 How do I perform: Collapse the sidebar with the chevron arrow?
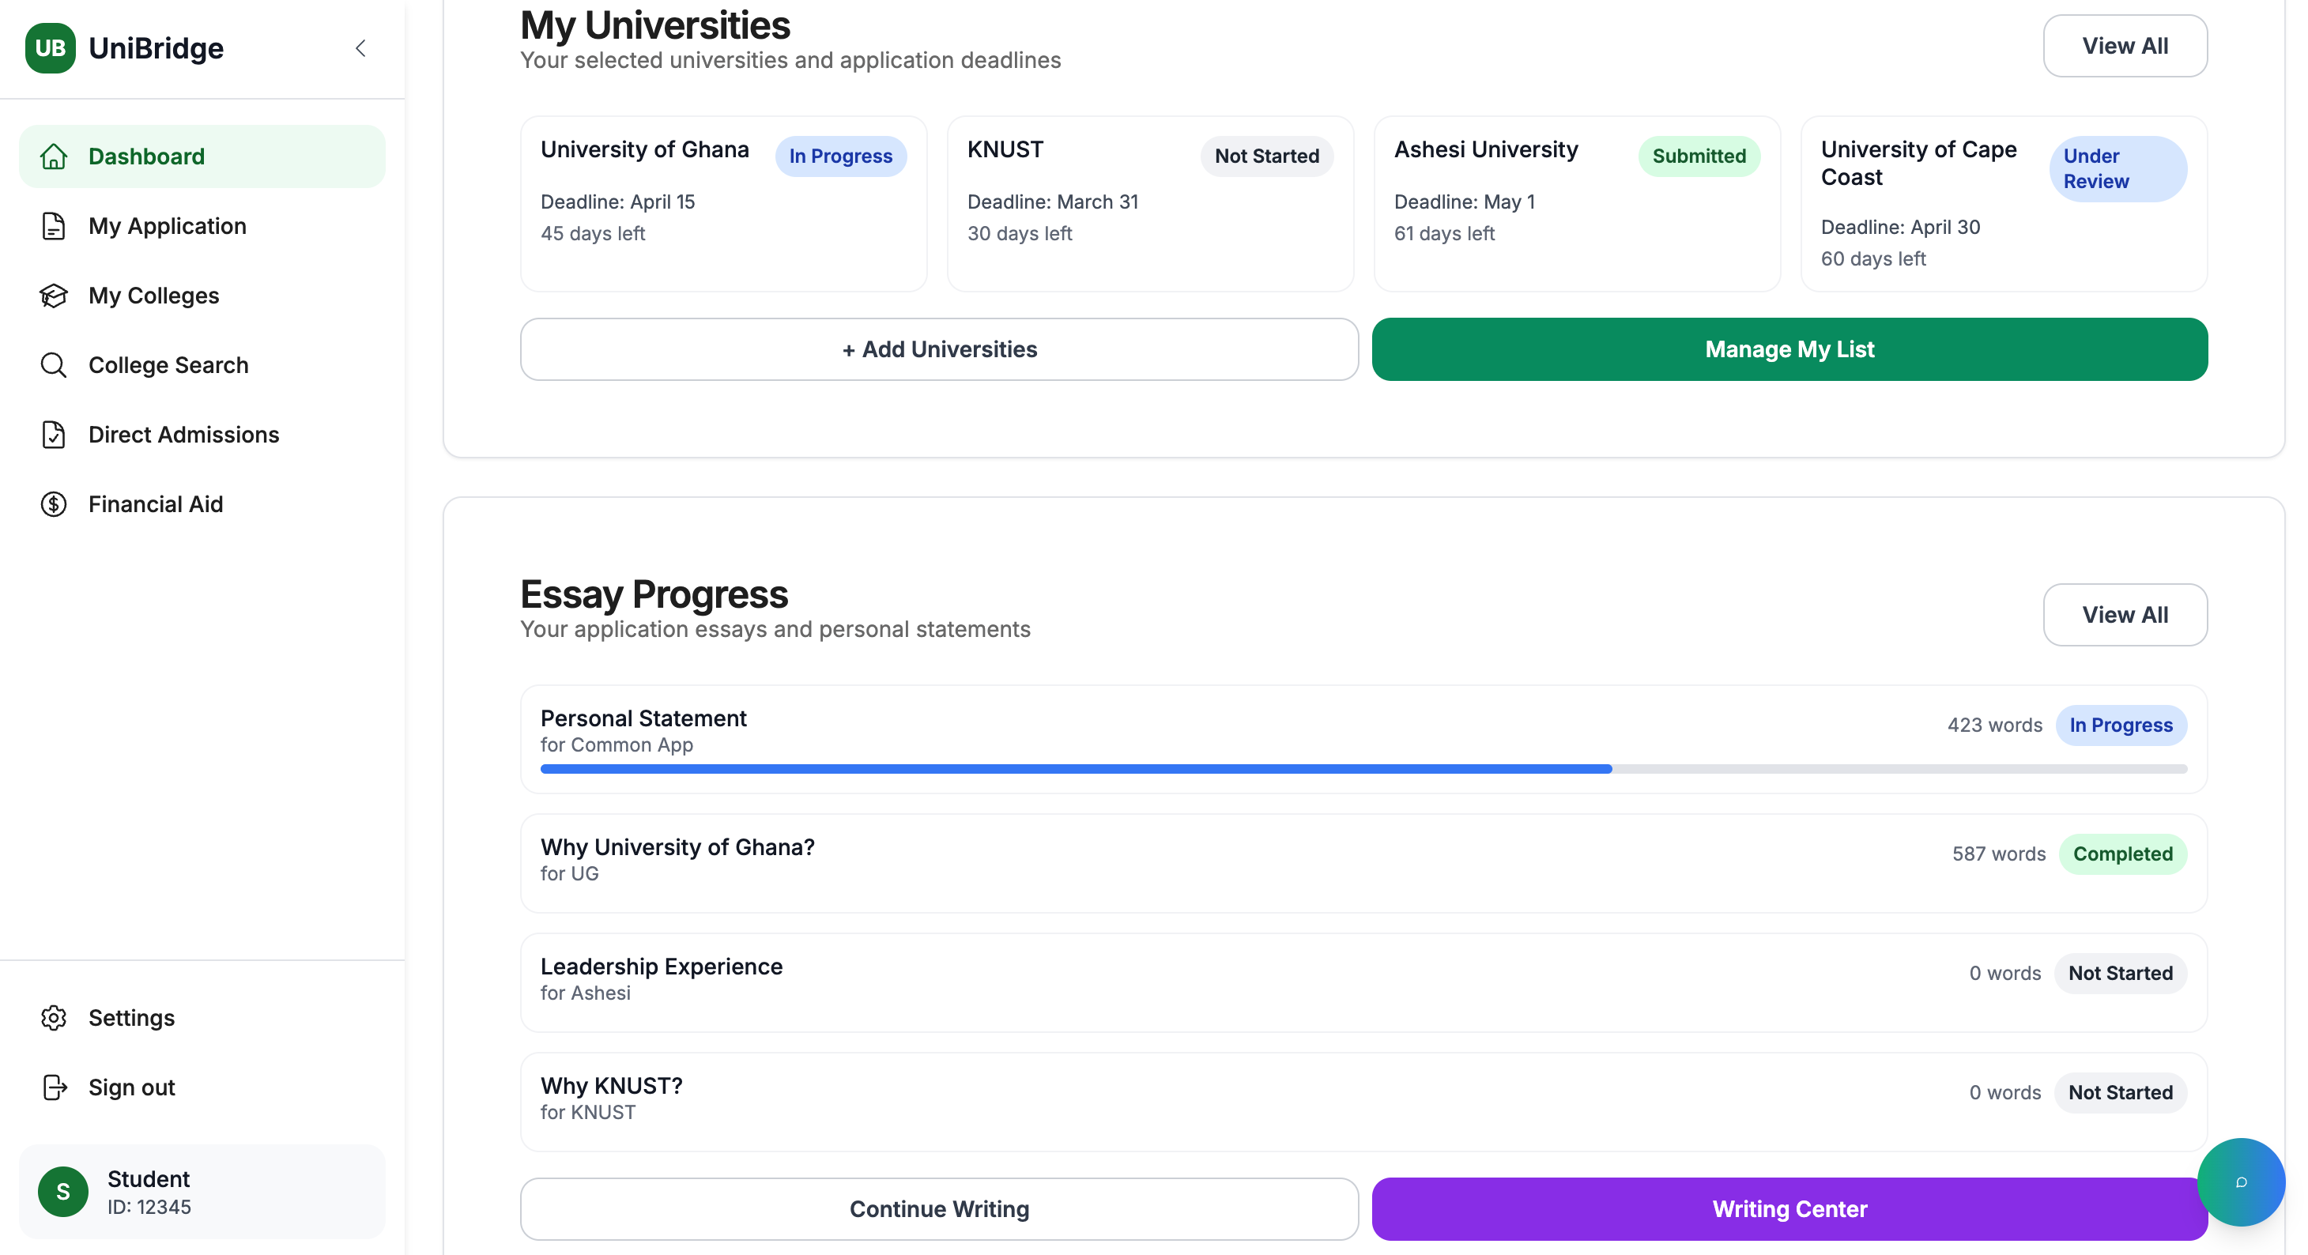pos(360,48)
